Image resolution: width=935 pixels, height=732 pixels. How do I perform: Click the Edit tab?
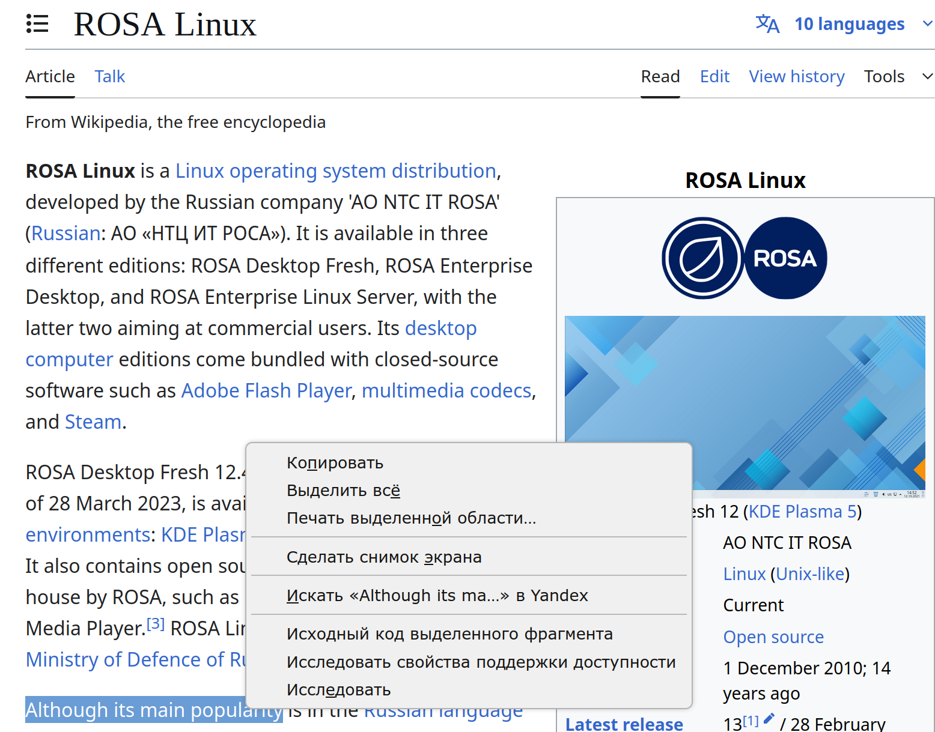pyautogui.click(x=714, y=76)
